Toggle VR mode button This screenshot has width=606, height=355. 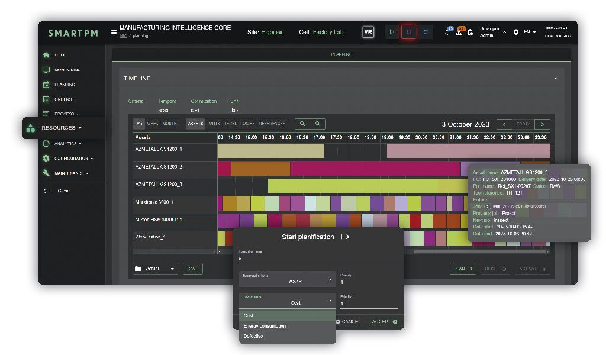[368, 32]
